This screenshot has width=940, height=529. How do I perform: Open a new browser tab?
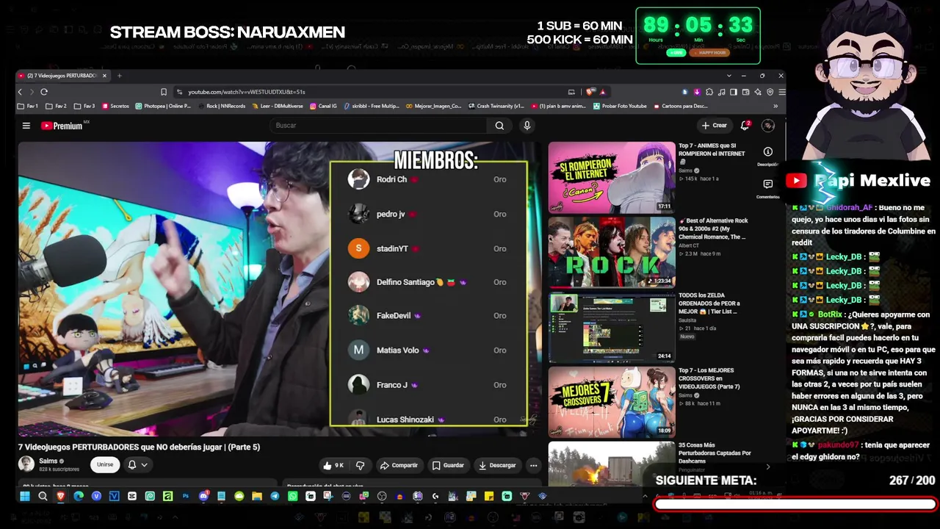(x=120, y=76)
